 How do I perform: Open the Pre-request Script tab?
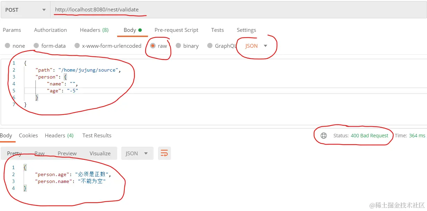pos(176,30)
